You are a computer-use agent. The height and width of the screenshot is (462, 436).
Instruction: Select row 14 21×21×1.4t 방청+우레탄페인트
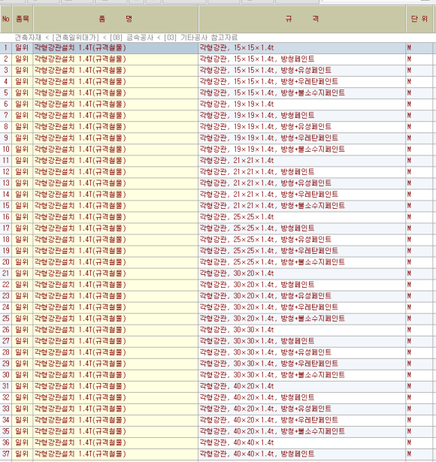pos(268,194)
